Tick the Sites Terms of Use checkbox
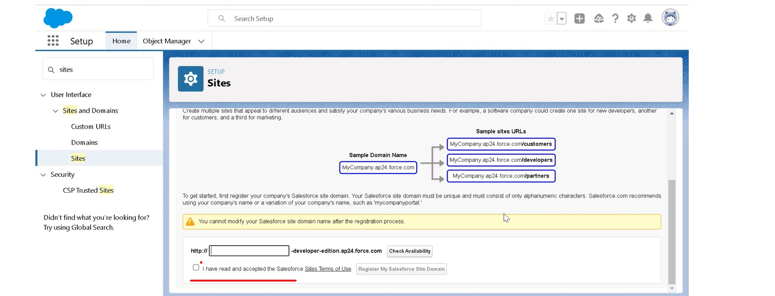 click(196, 267)
